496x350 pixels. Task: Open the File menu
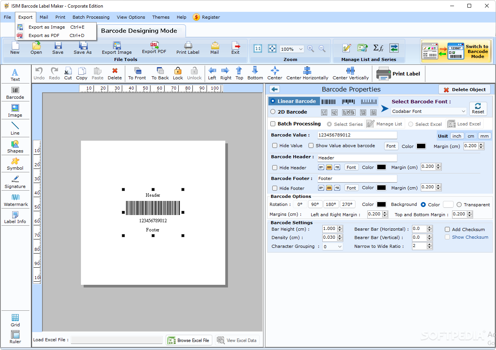[8, 17]
